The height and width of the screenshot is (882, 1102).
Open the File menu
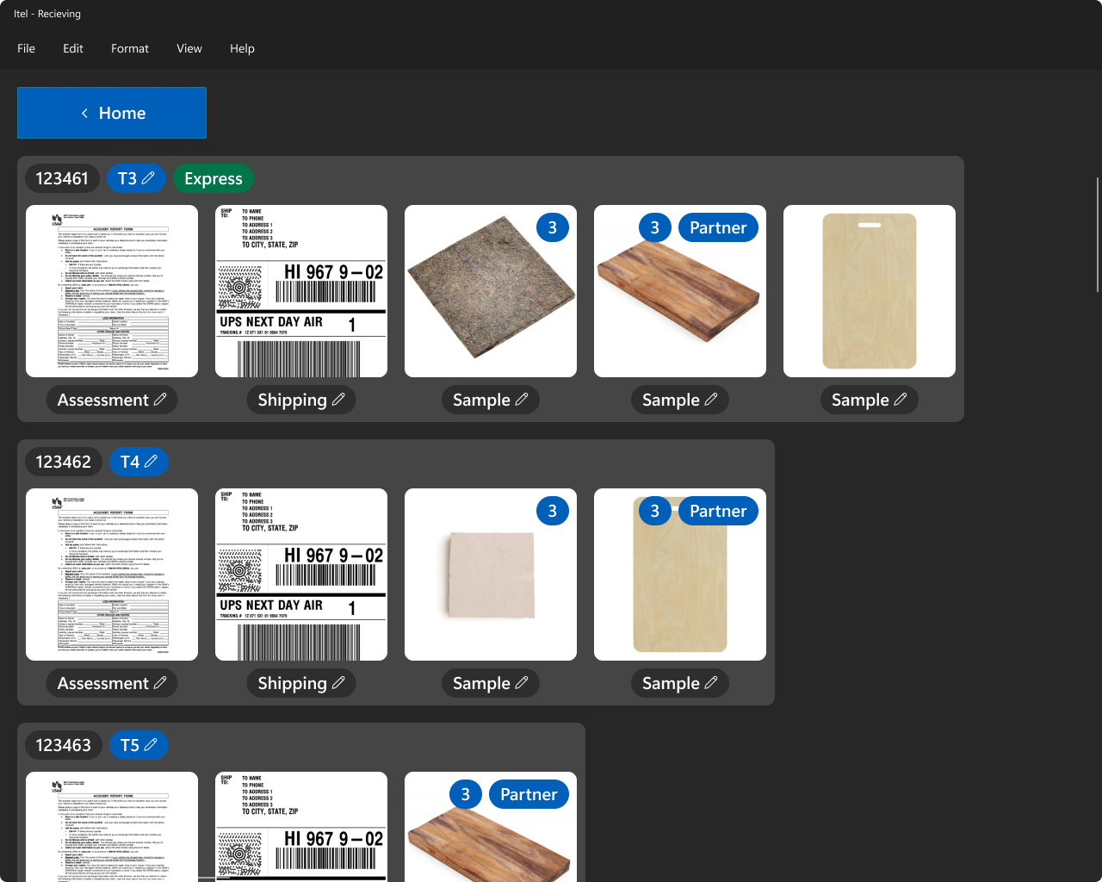(x=27, y=48)
